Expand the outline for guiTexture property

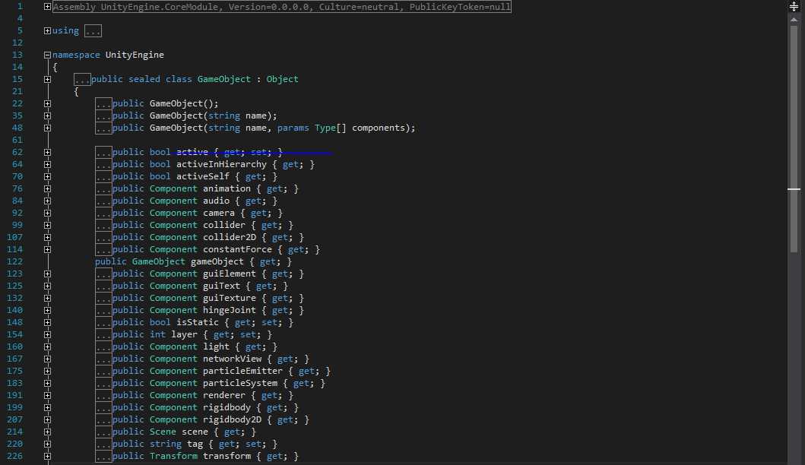pyautogui.click(x=47, y=298)
